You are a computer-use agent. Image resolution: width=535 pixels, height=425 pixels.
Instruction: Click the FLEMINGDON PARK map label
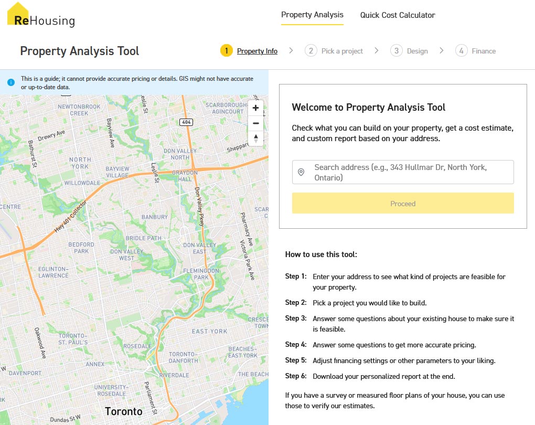point(201,274)
